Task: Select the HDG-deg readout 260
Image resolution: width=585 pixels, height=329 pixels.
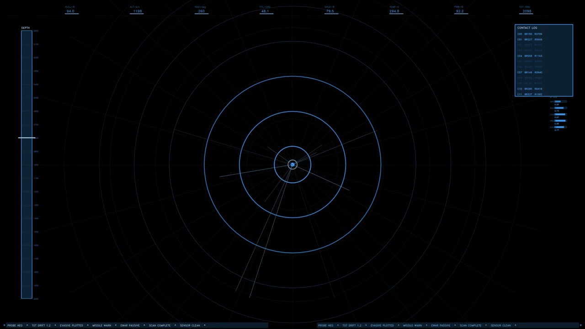Action: [202, 11]
